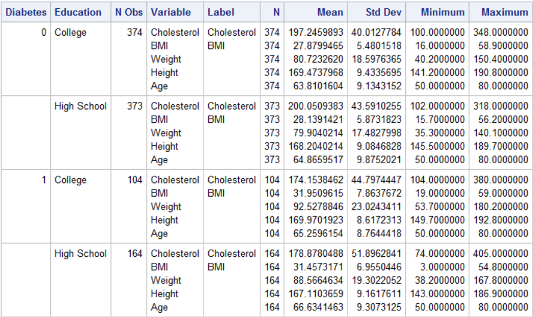
Task: Select maximum value 150.4000000
Action: (501, 59)
